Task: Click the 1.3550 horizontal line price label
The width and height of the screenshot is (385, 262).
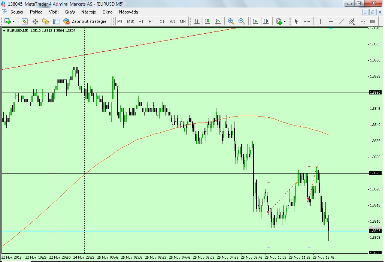Action: tap(375, 93)
